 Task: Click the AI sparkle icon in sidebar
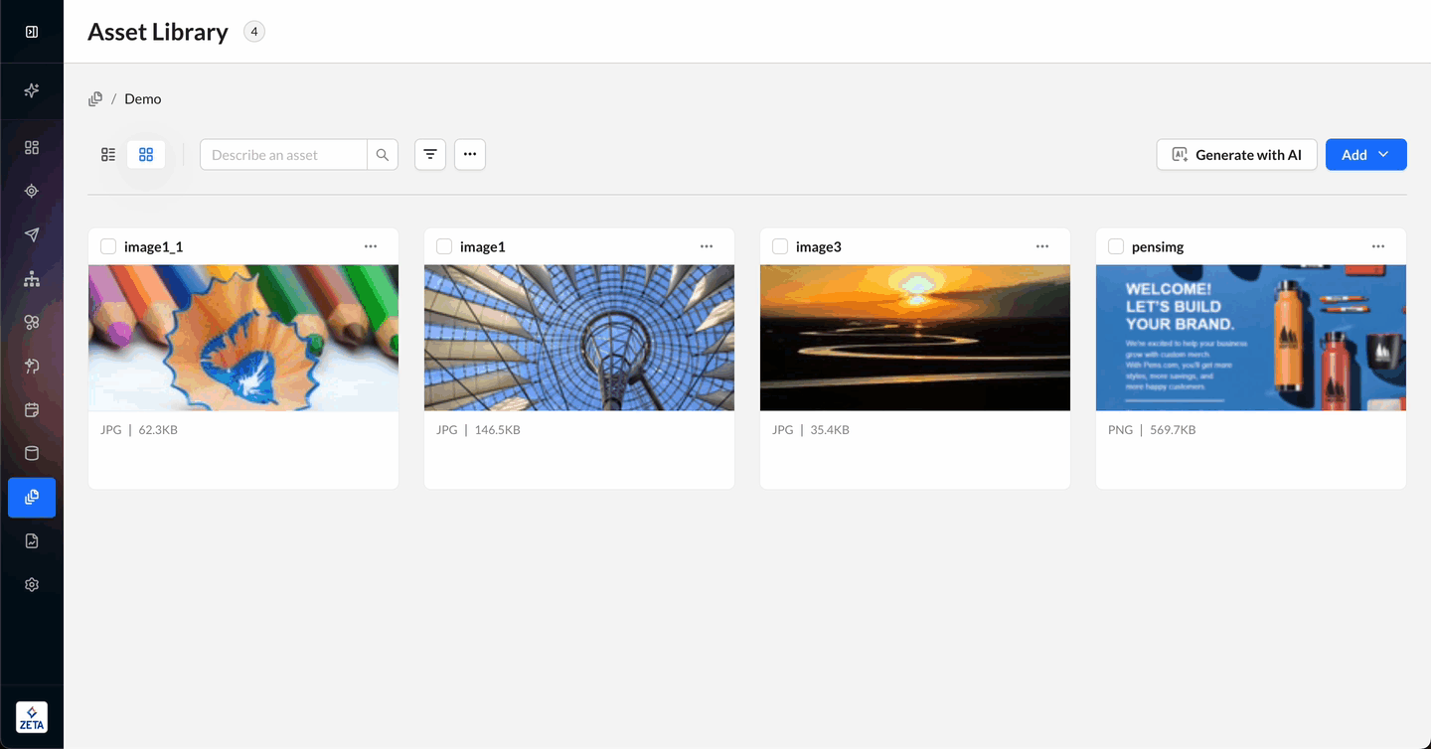(32, 90)
